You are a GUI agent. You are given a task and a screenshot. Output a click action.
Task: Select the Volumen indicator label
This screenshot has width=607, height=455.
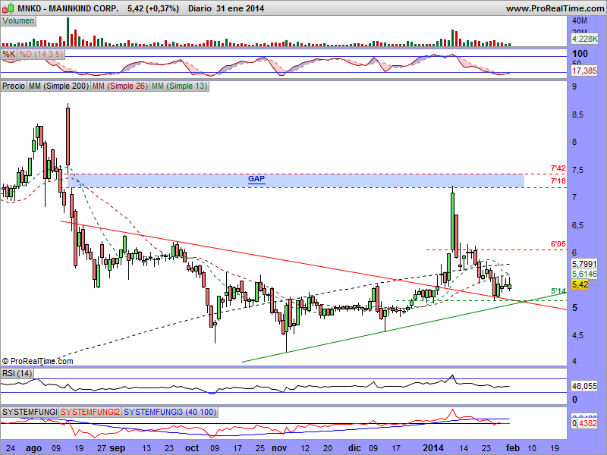click(x=18, y=21)
